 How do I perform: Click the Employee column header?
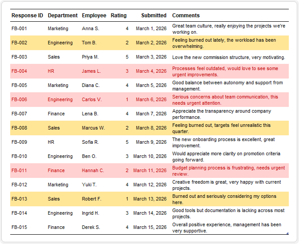click(94, 16)
